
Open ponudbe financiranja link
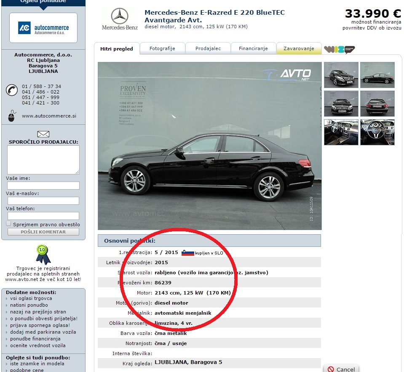[x=35, y=339]
